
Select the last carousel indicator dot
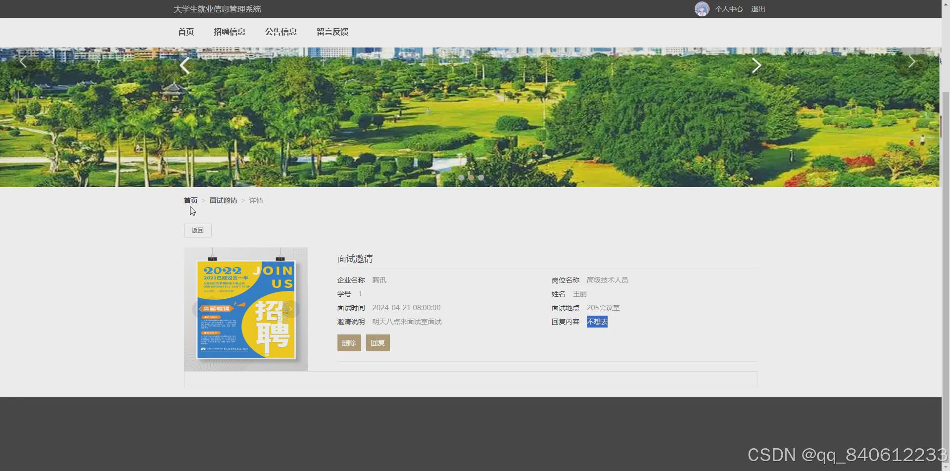click(480, 178)
